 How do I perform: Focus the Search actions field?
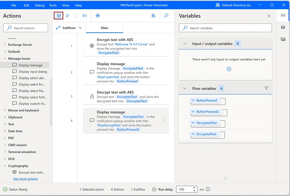26,28
